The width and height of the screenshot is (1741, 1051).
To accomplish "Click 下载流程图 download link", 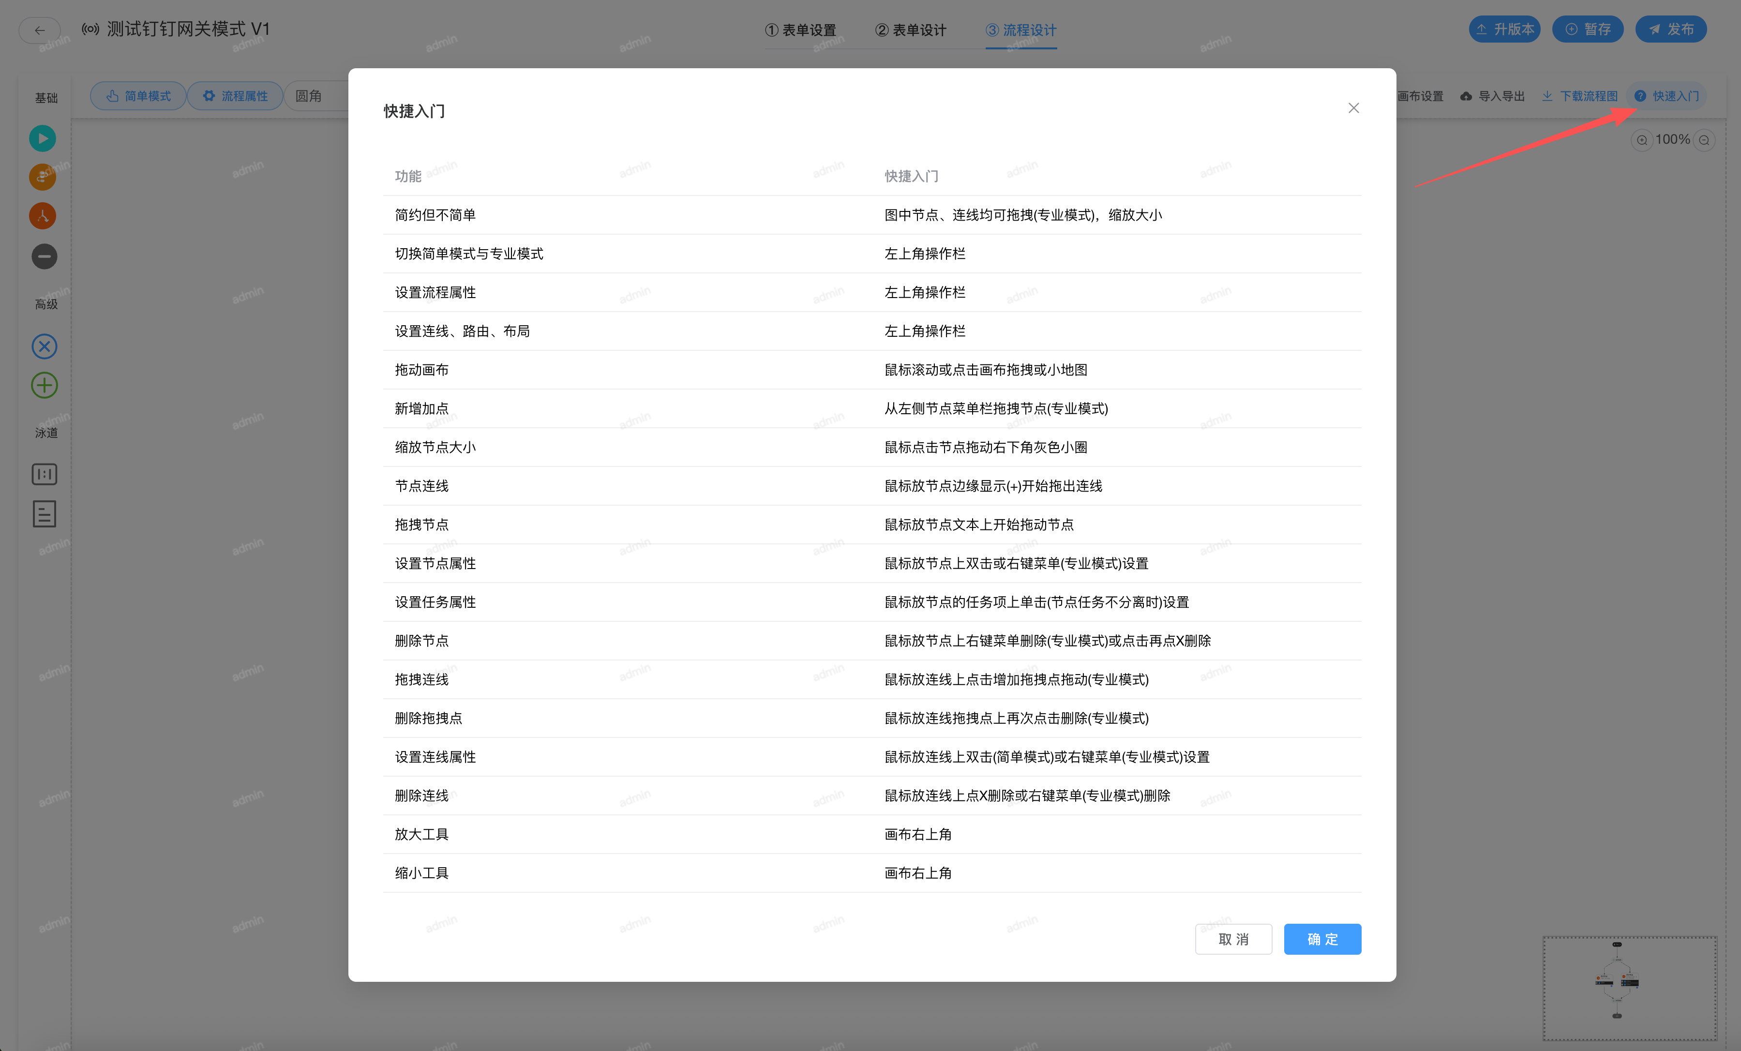I will (1580, 96).
